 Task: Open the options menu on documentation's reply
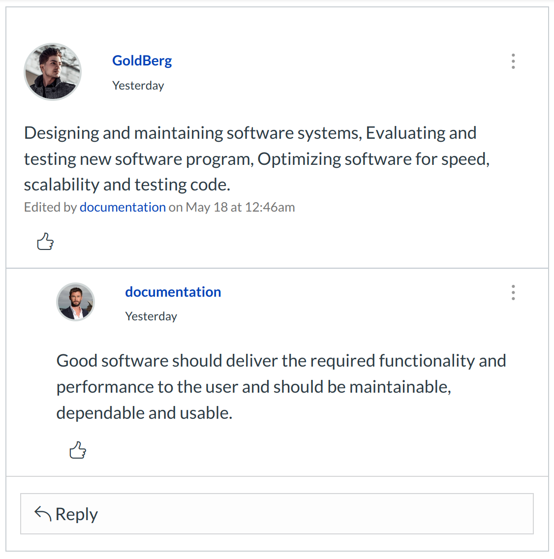click(513, 293)
